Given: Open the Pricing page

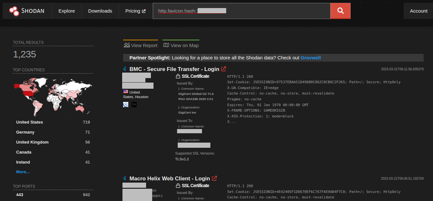Looking at the screenshot, I should 135,11.
